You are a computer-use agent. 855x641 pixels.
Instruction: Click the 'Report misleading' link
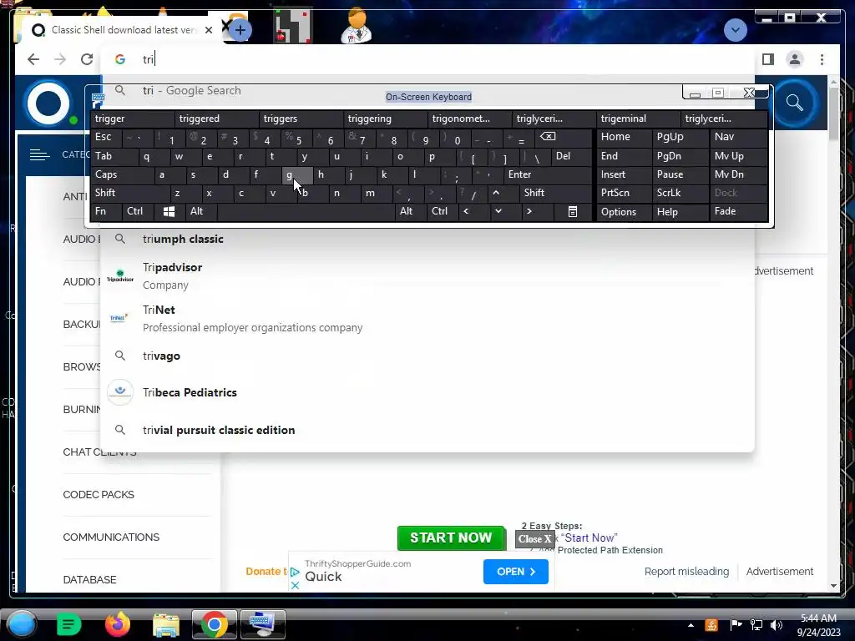click(x=686, y=571)
